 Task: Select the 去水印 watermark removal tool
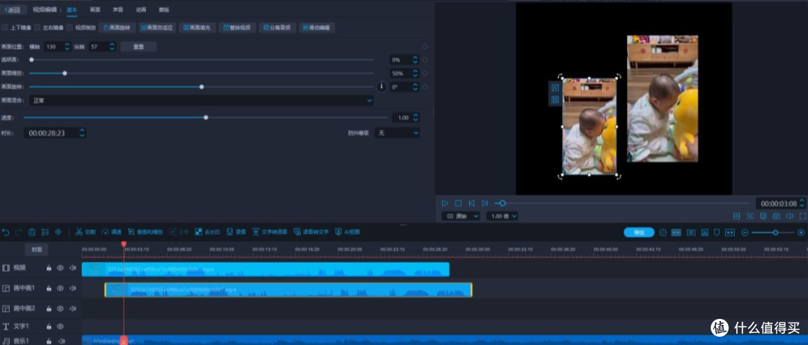[208, 232]
